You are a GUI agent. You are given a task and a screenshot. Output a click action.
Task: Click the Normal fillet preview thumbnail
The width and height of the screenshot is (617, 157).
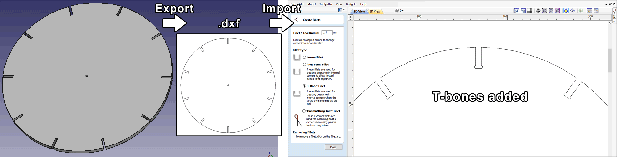click(297, 57)
